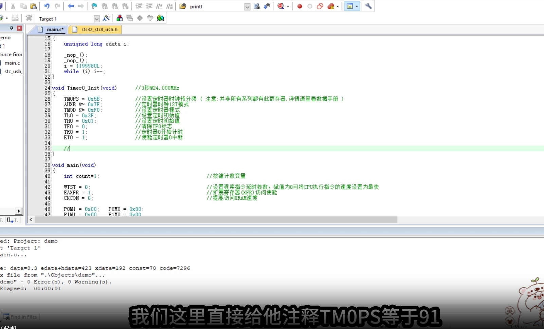Navigate backwards with blue left arrow
Viewport: 544px width, 329px height.
click(71, 6)
